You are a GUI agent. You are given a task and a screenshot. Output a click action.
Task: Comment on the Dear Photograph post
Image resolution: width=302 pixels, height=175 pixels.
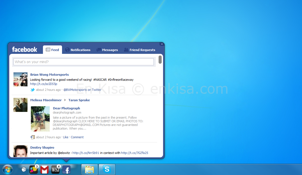click(x=77, y=137)
